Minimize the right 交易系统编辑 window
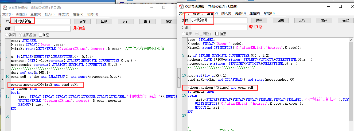This screenshot has height=131, width=354. pos(328,6)
